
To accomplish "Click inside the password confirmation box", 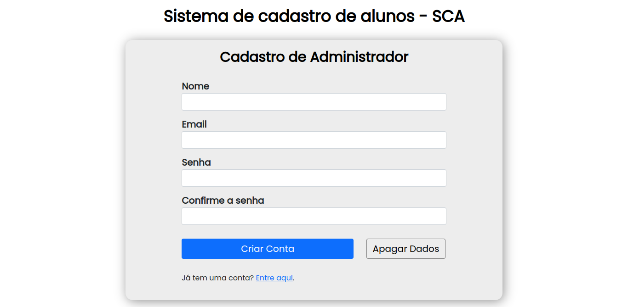I will click(314, 216).
